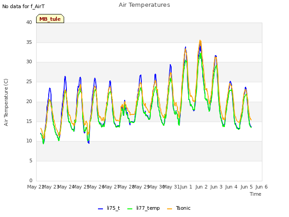Click the Air Temperatures chart title
This screenshot has width=289, height=217.
144,5
